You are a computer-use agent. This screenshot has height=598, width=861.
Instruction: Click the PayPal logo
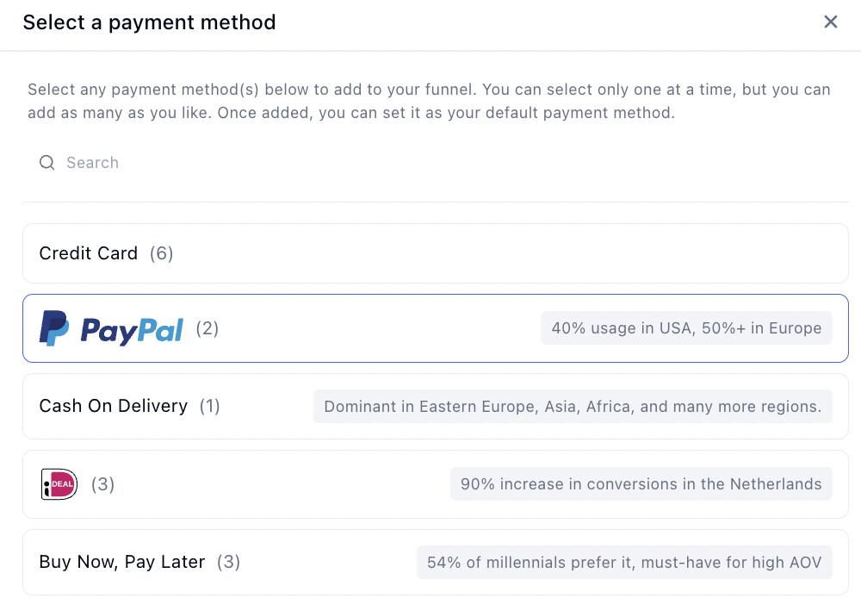pos(112,329)
